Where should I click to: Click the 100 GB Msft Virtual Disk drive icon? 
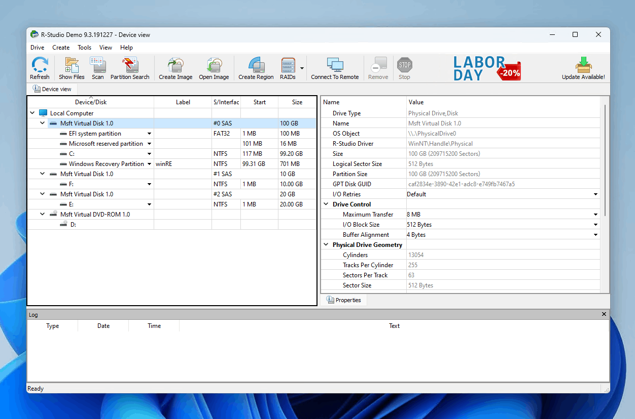coord(53,123)
